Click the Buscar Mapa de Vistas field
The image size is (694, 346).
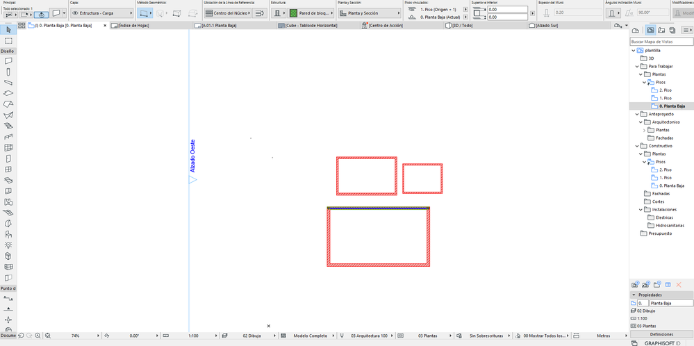pos(661,42)
